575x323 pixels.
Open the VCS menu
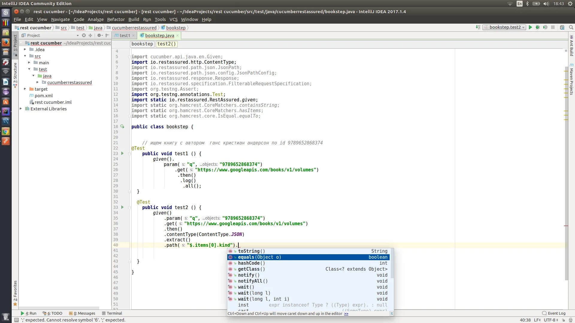point(173,19)
